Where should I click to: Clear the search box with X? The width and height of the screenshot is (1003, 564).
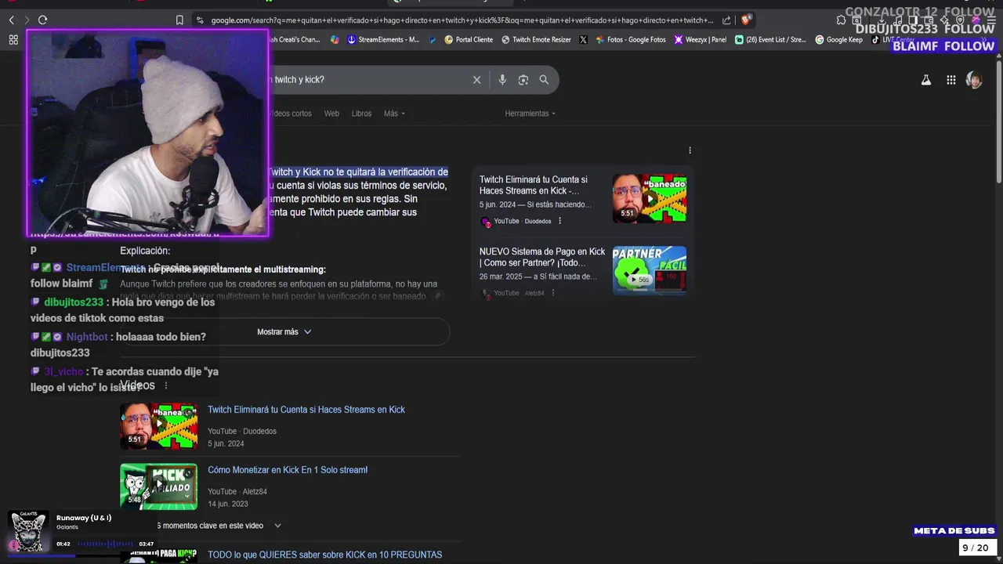pos(476,80)
